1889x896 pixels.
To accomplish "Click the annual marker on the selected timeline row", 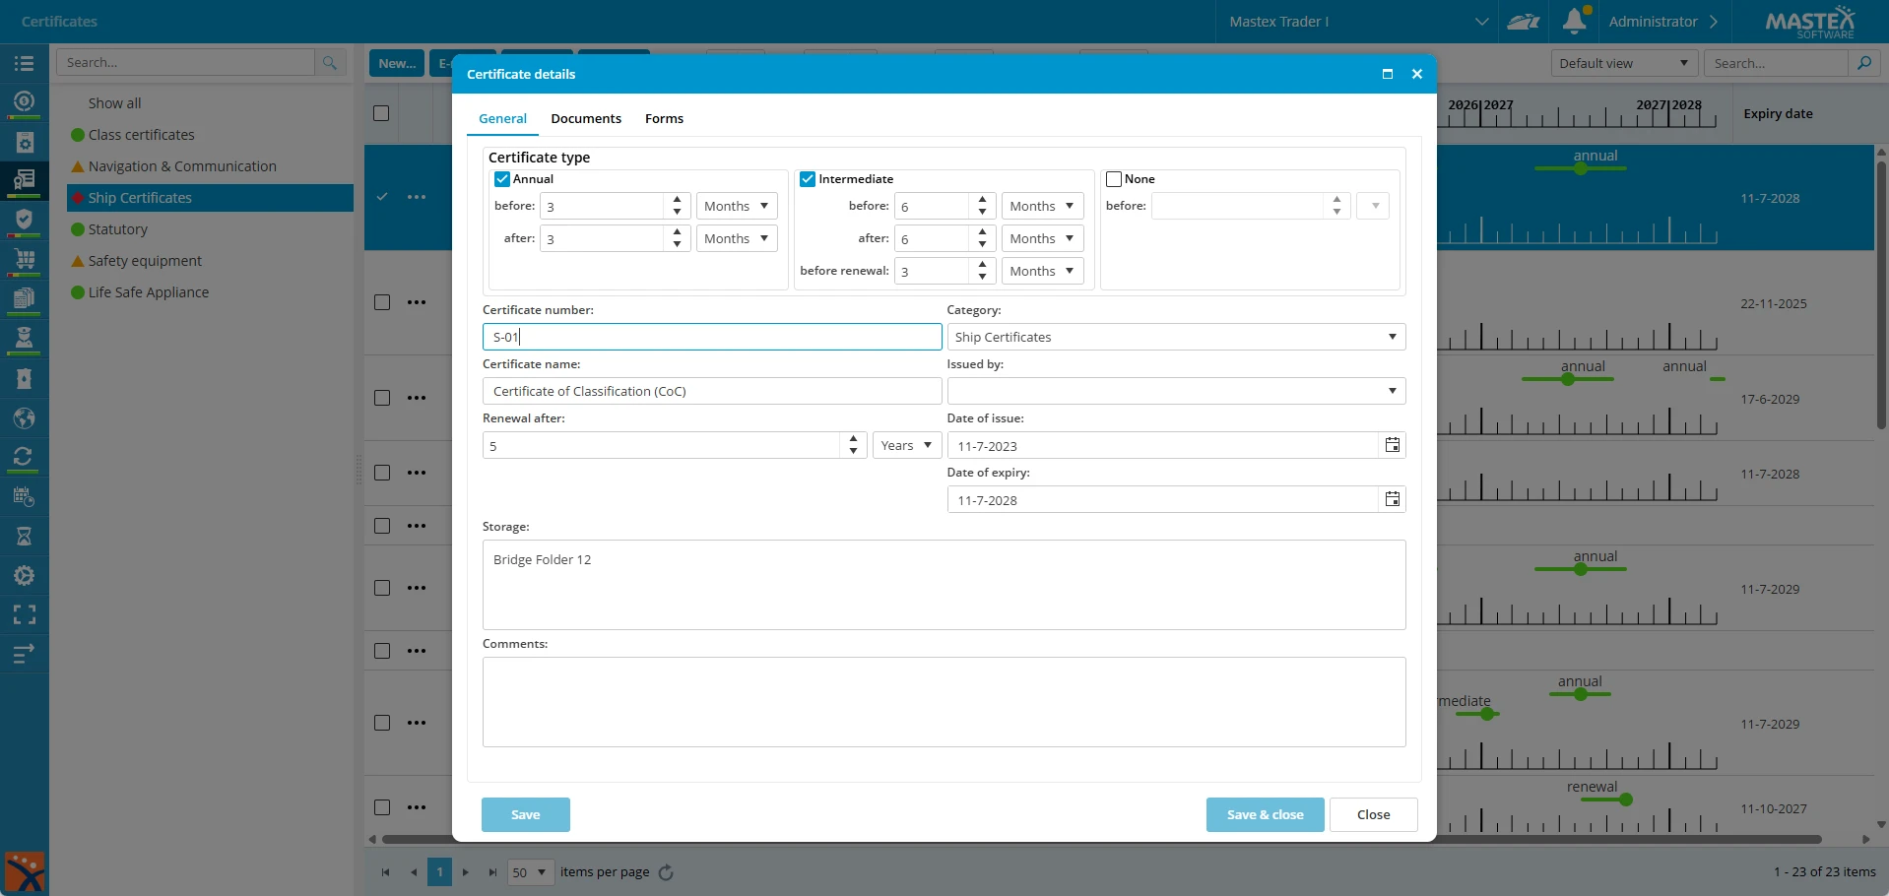I will (x=1581, y=168).
